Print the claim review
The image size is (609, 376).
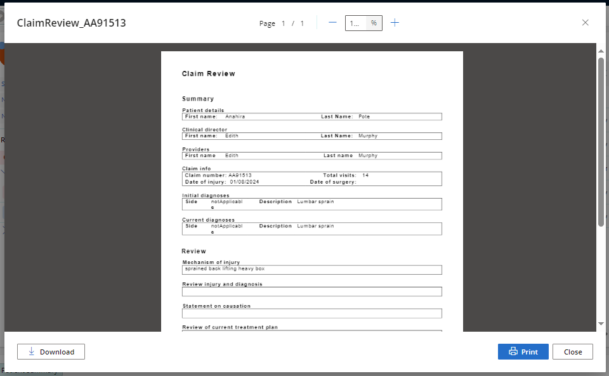pyautogui.click(x=523, y=351)
